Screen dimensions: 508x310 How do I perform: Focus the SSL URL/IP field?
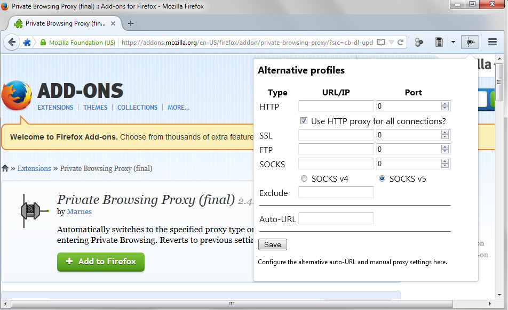(x=336, y=135)
